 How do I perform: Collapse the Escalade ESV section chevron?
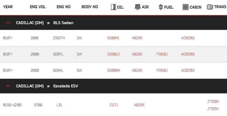(8, 86)
